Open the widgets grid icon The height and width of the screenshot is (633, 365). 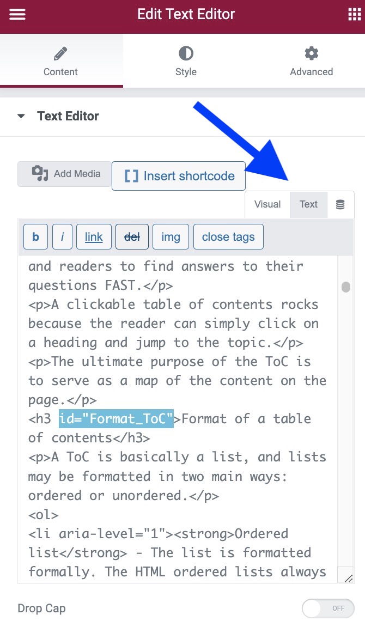tap(354, 15)
